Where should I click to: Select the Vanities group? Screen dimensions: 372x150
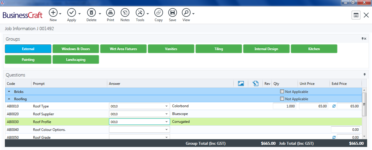pyautogui.click(x=171, y=49)
